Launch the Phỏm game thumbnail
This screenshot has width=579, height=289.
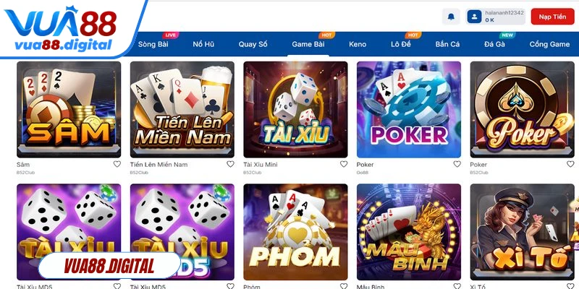295,232
